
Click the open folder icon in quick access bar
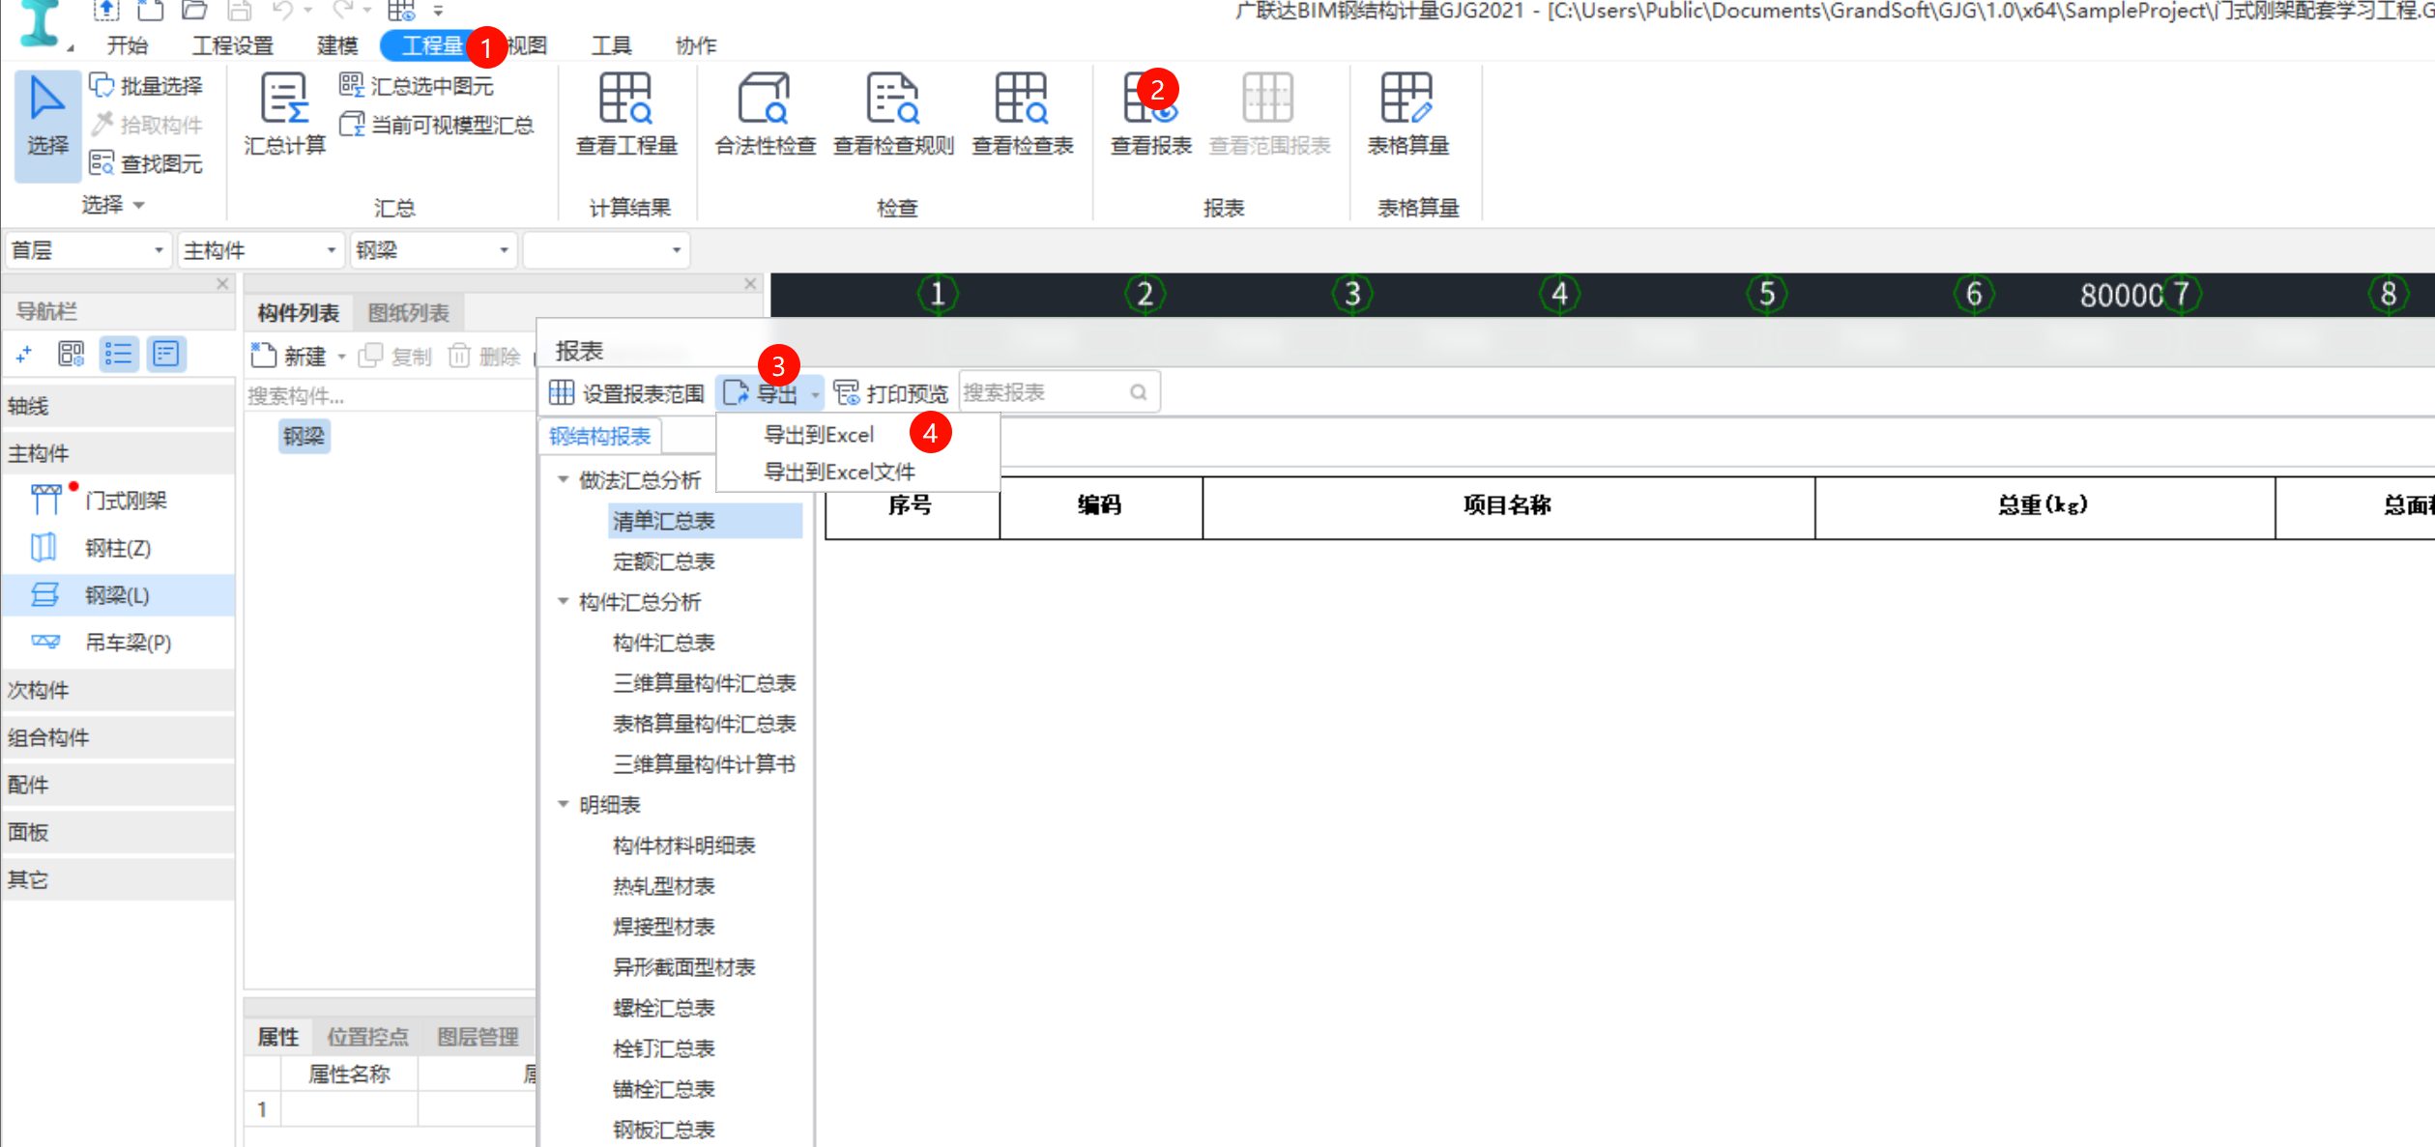(x=195, y=11)
